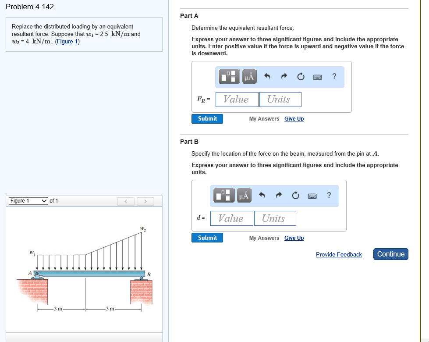Click help question mark in Part A
Viewport: 429px width, 342px height.
pyautogui.click(x=334, y=76)
